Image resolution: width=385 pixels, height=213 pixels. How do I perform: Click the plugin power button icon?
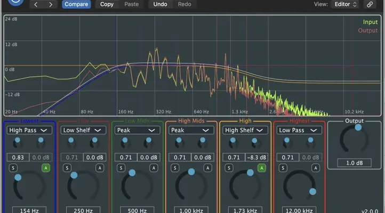[x=16, y=3]
